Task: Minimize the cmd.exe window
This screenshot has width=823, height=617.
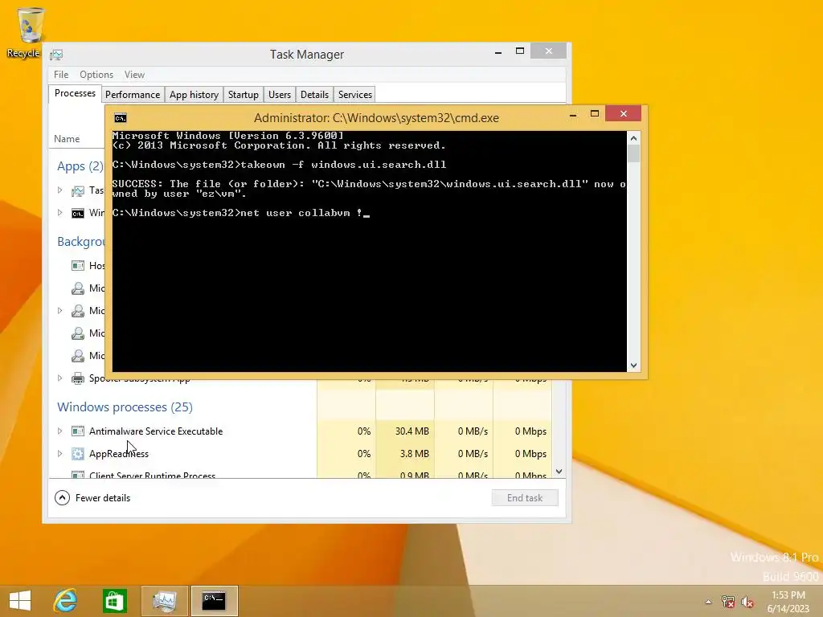Action: coord(573,114)
